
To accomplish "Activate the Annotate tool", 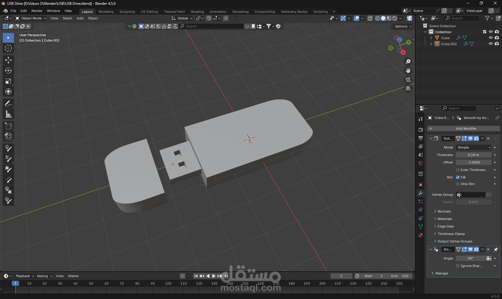I will [8, 104].
